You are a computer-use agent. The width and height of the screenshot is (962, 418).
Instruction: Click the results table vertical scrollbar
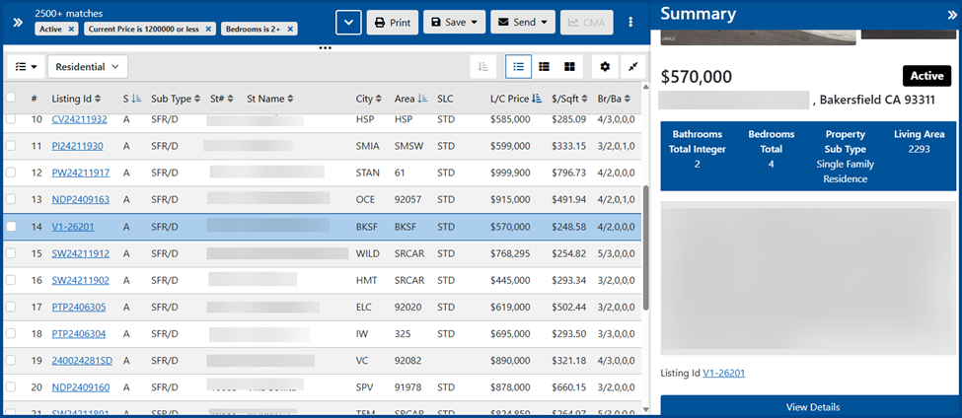[x=645, y=248]
